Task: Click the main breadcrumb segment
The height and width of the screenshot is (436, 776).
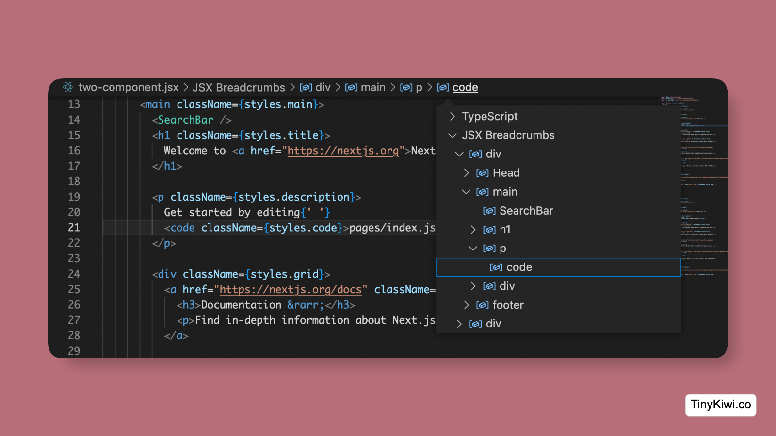Action: pos(373,87)
